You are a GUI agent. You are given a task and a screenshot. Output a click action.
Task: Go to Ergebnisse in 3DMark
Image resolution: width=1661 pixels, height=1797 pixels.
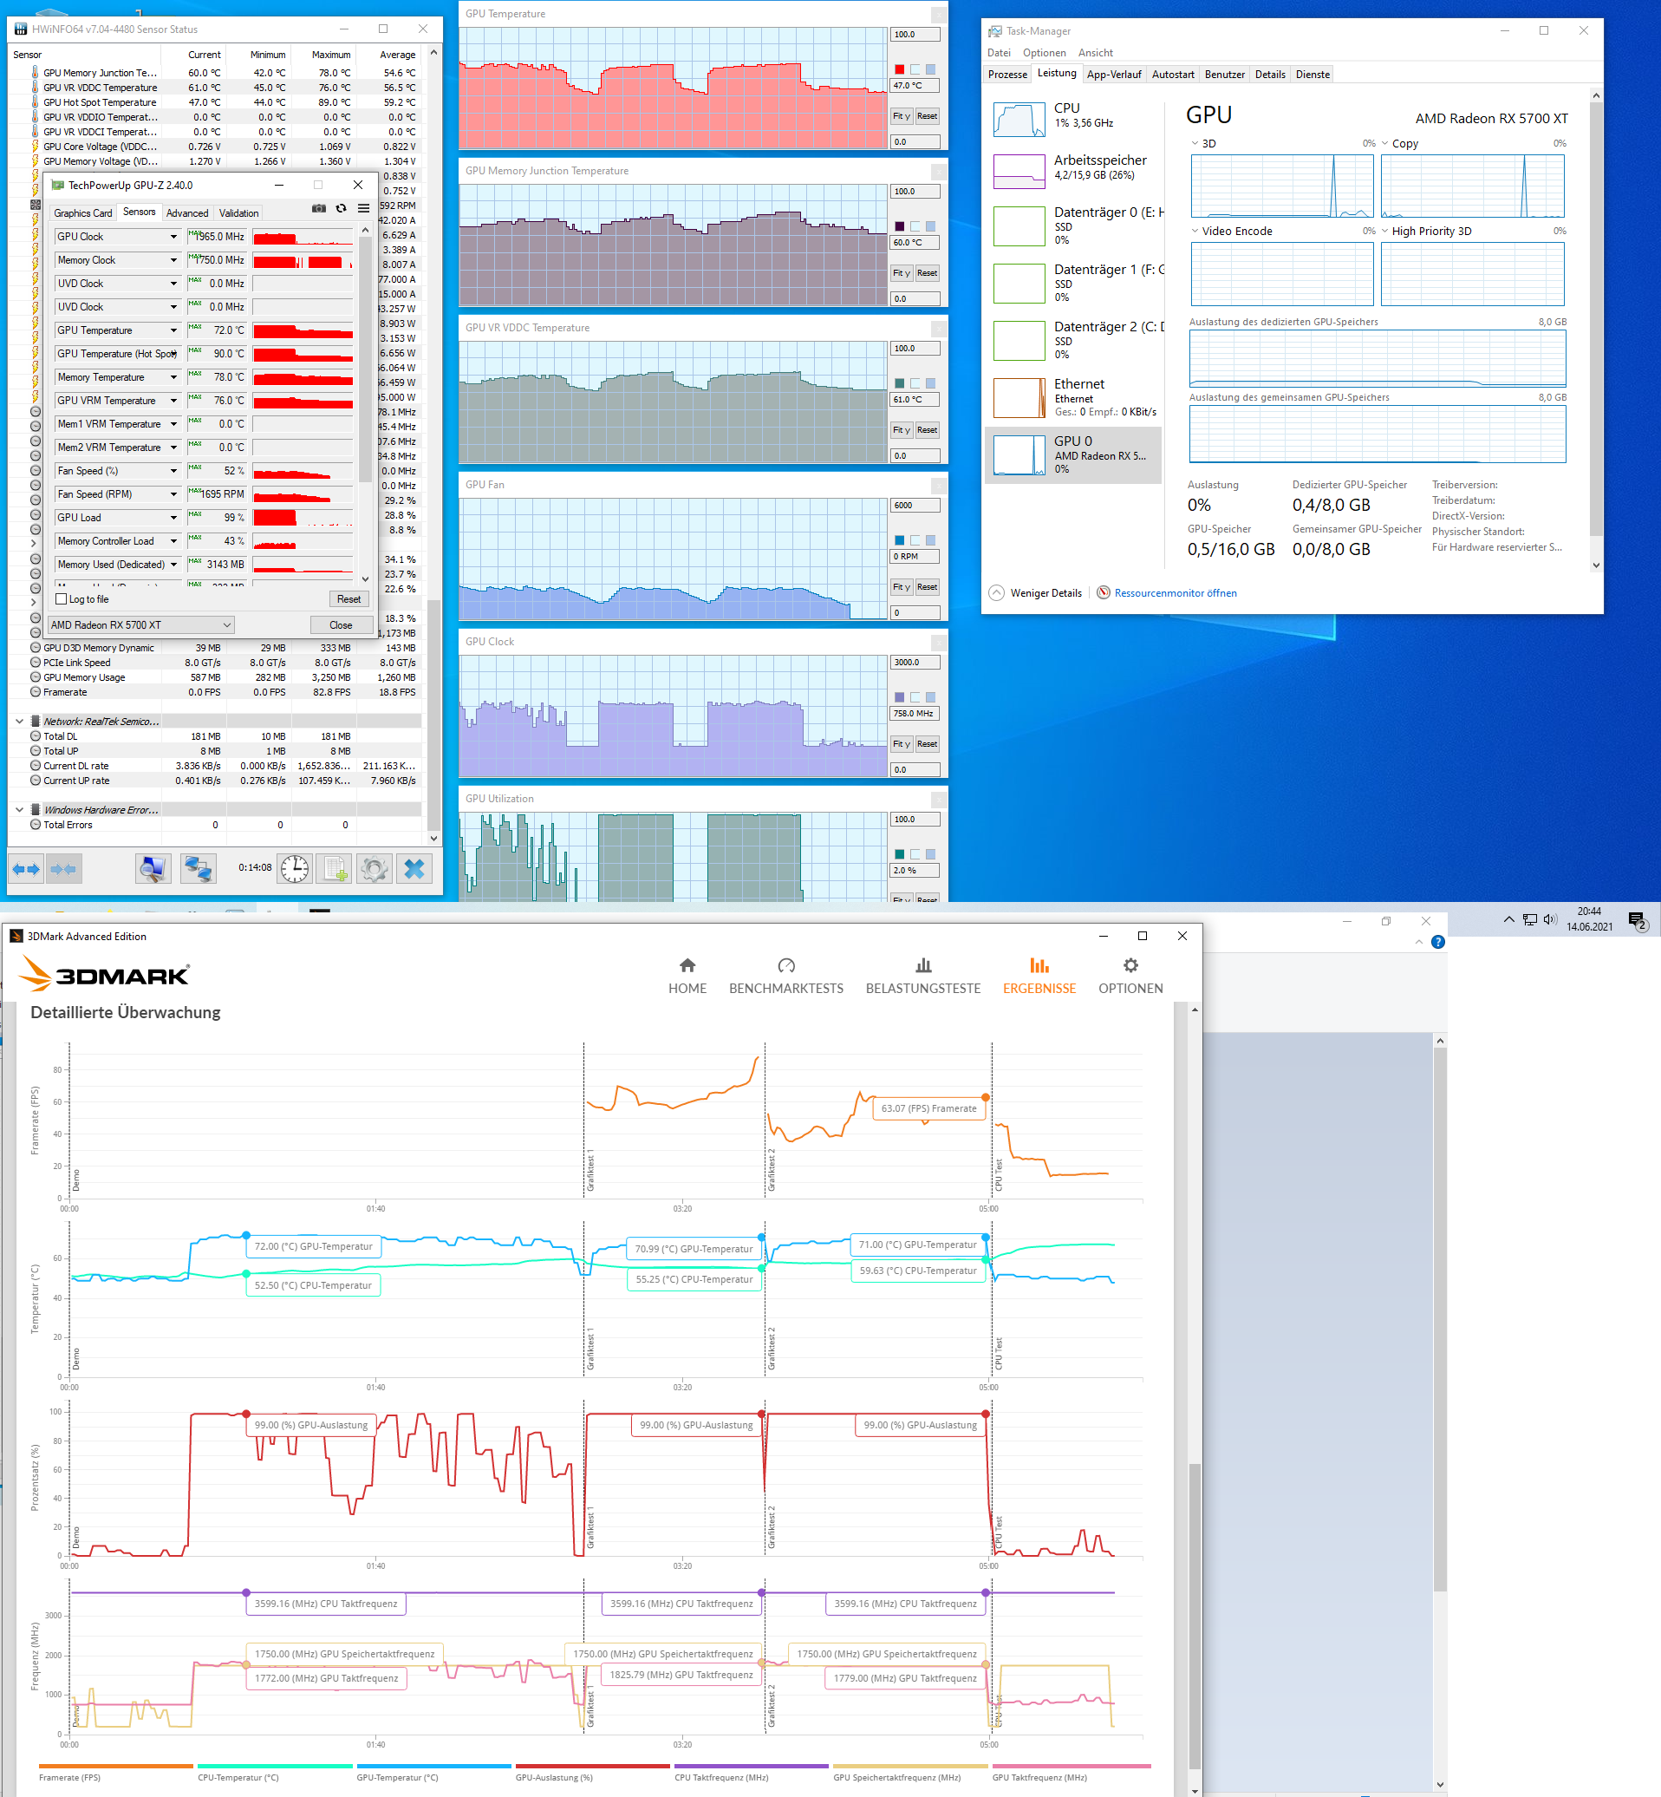click(1039, 977)
